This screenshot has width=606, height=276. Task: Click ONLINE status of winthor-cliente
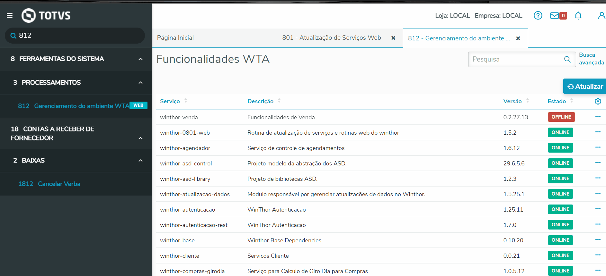pos(560,255)
